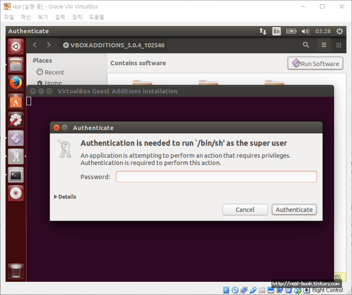This screenshot has width=352, height=295.
Task: Open the Terminal from the launcher
Action: (16, 175)
